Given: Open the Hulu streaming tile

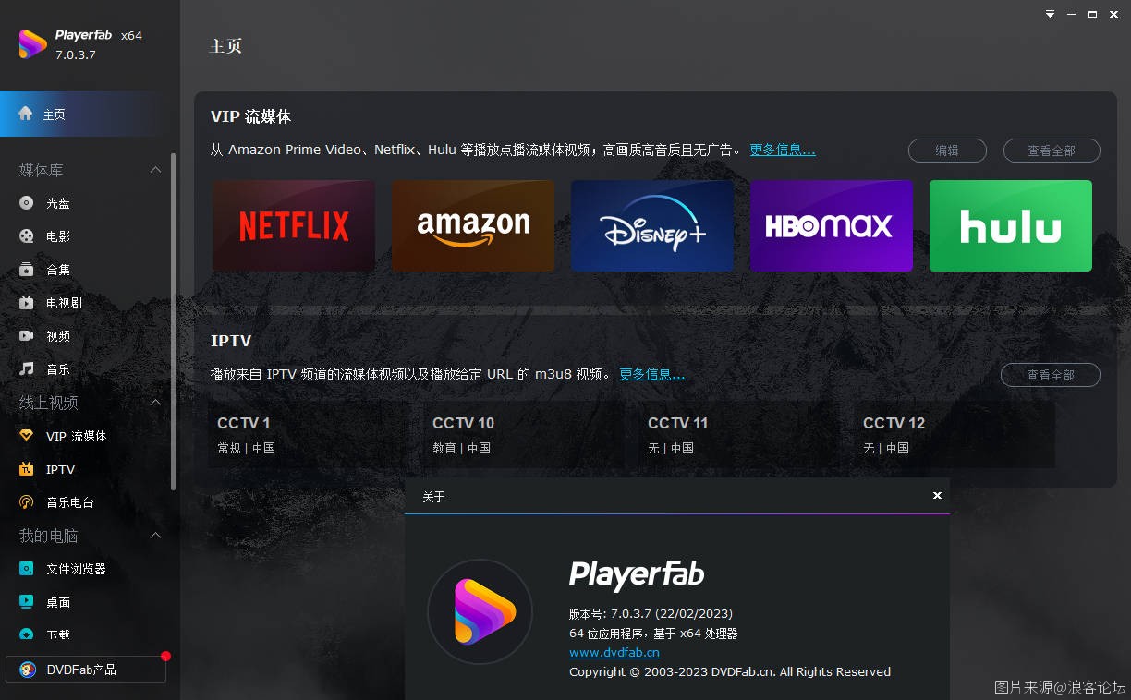Looking at the screenshot, I should (1011, 225).
